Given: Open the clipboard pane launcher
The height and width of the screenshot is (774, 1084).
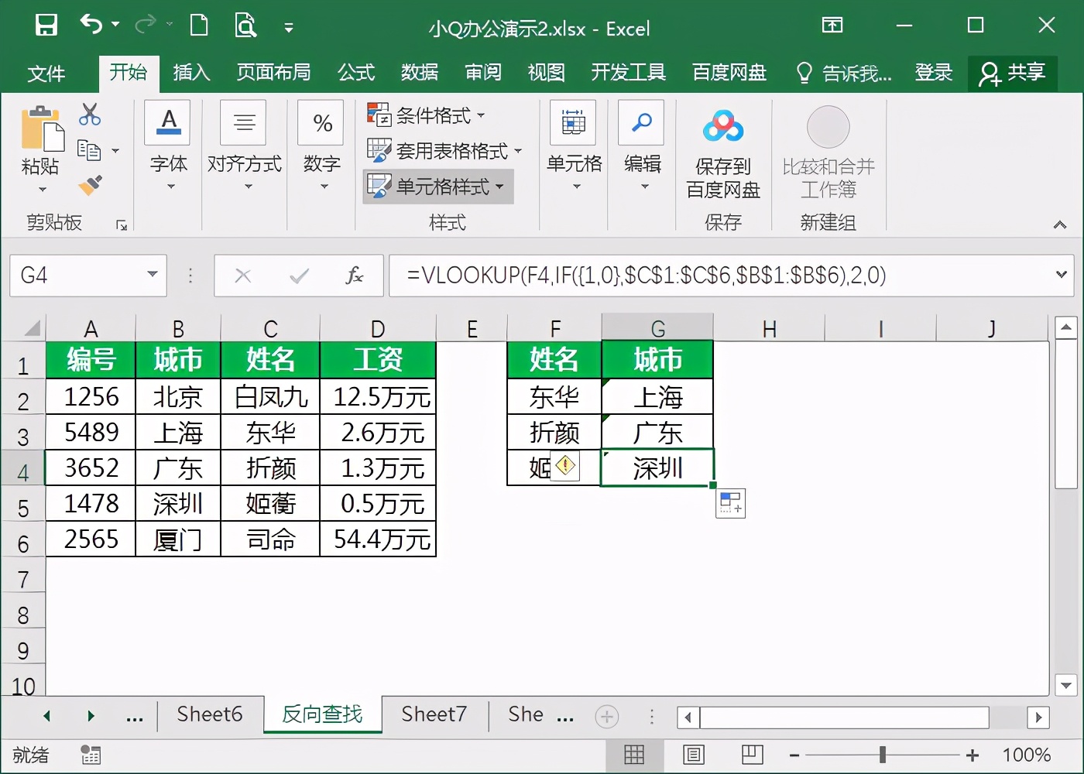Looking at the screenshot, I should [122, 224].
